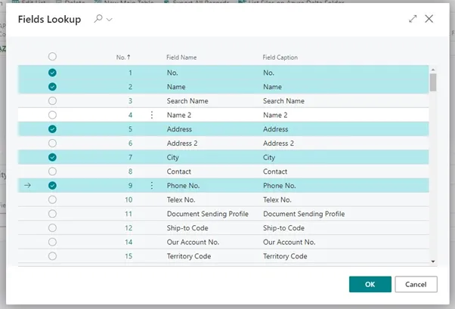Check the Our Account No. row checkbox

coord(52,242)
